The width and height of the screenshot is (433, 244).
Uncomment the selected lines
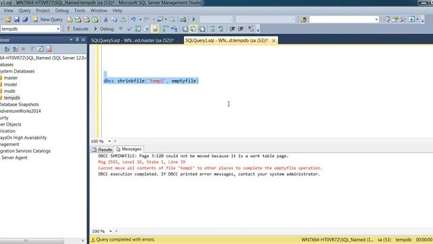(x=221, y=28)
